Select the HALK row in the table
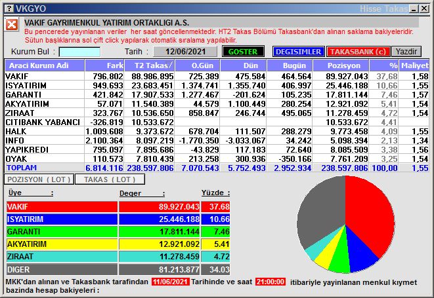This screenshot has height=298, width=434. coord(217,131)
